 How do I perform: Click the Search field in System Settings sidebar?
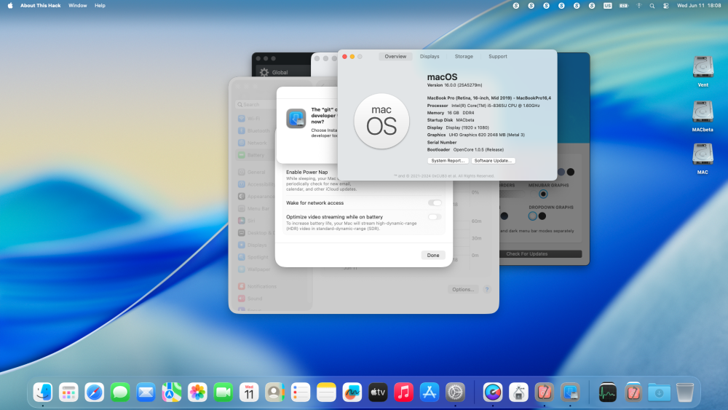click(x=255, y=104)
